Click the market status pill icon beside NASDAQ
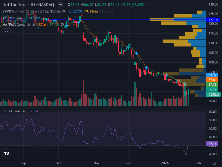Screen dimensions: 222x167 tap(61, 4)
